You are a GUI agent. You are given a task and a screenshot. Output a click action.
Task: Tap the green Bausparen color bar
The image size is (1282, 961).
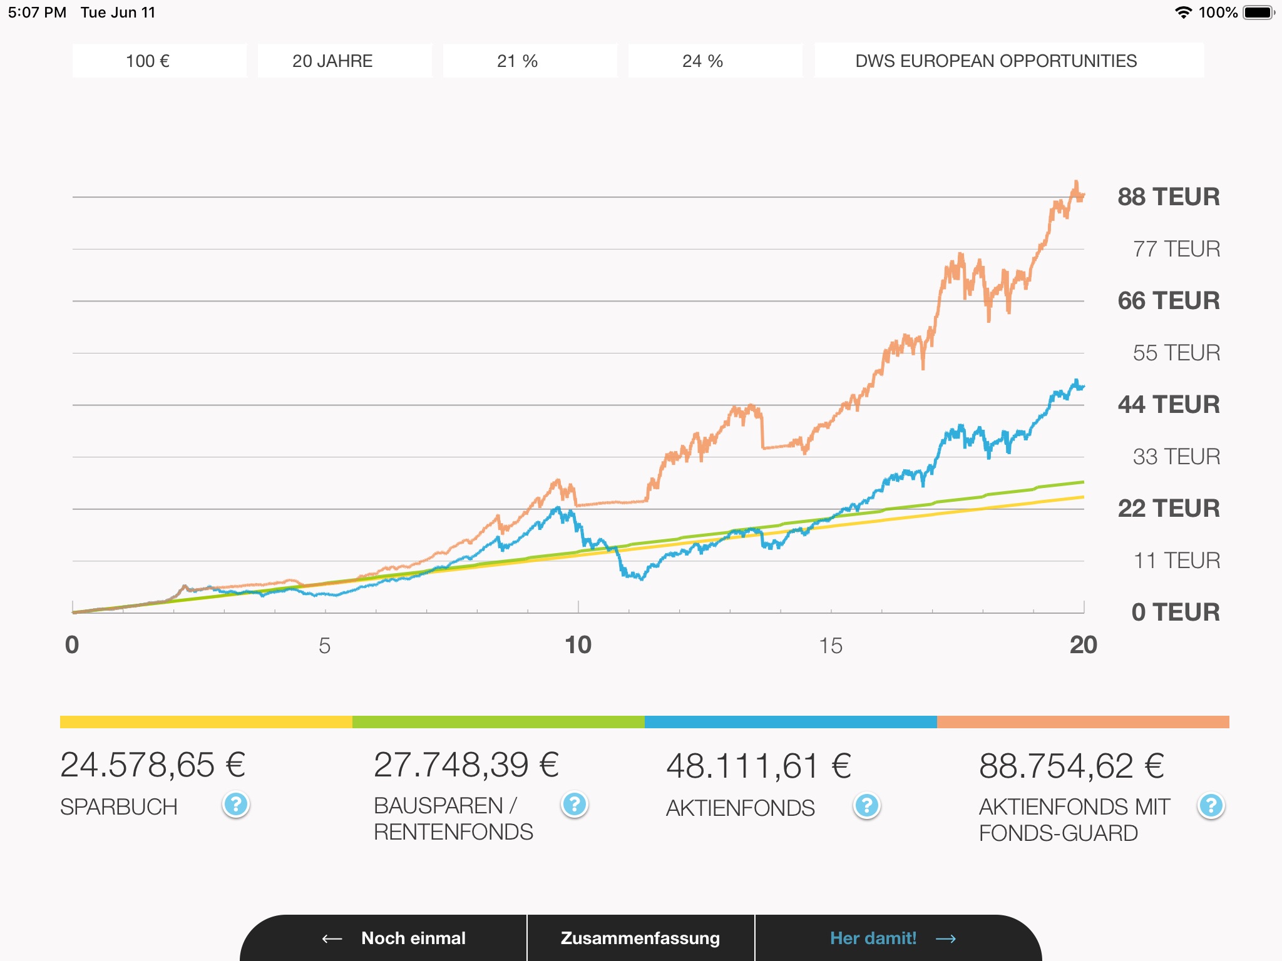pos(498,722)
